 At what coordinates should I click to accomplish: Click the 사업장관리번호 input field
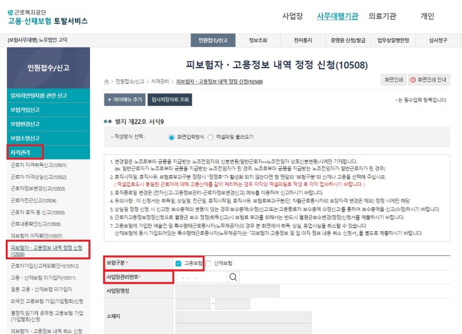201,277
